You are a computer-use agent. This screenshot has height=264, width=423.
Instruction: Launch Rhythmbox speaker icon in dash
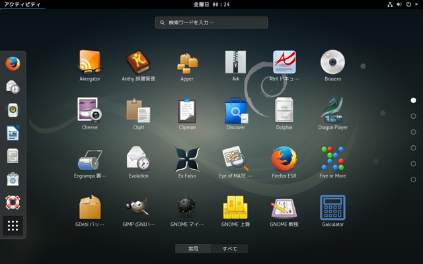tap(13, 110)
